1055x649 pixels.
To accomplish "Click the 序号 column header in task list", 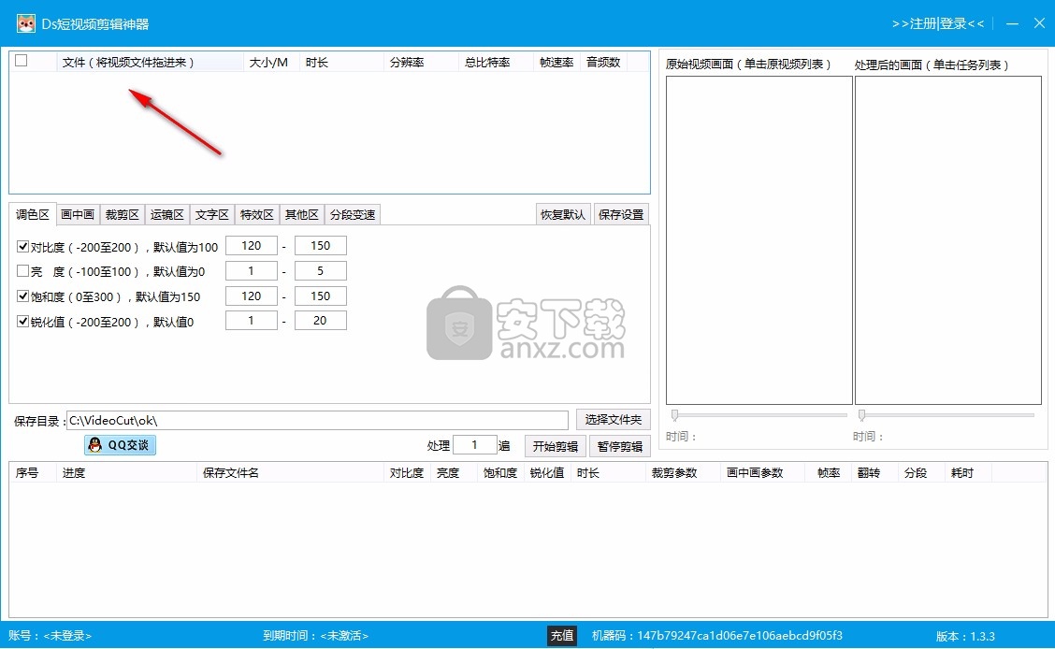I will 33,473.
